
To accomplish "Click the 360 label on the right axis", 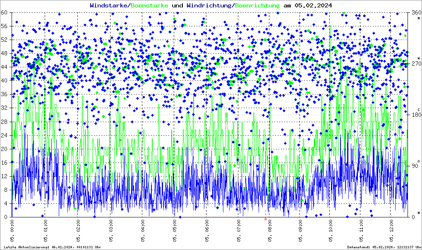I will [x=415, y=13].
